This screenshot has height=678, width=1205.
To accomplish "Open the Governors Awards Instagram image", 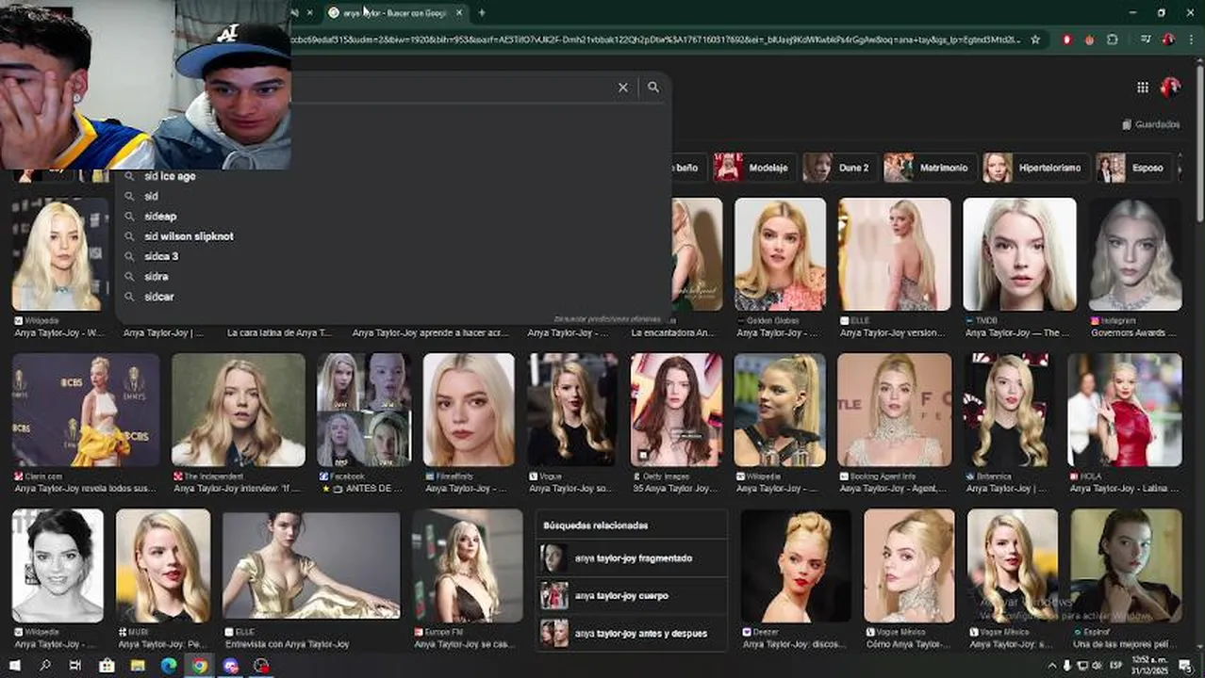I will 1135,254.
